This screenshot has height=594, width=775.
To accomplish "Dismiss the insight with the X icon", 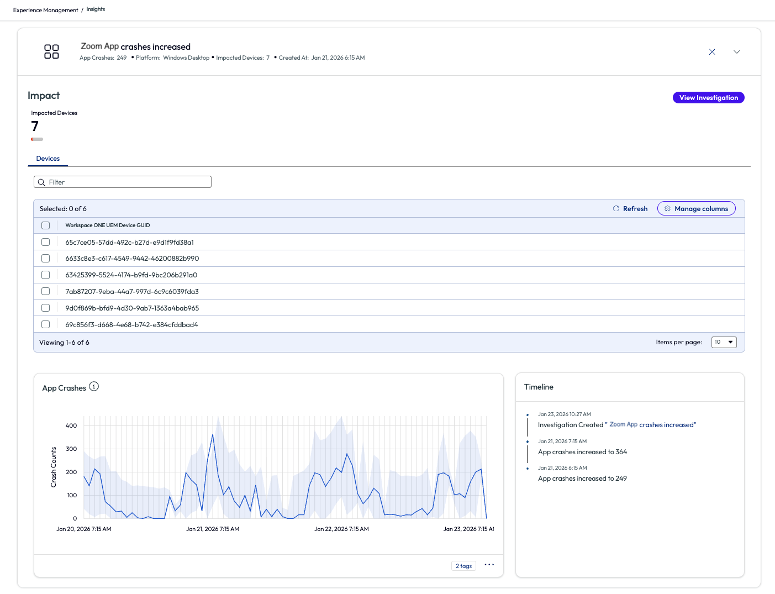I will 712,52.
